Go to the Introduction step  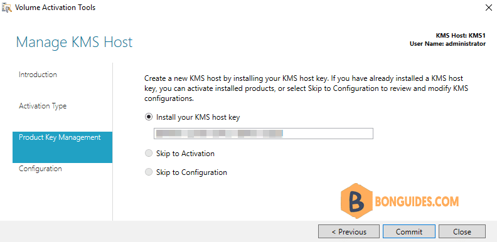(38, 75)
